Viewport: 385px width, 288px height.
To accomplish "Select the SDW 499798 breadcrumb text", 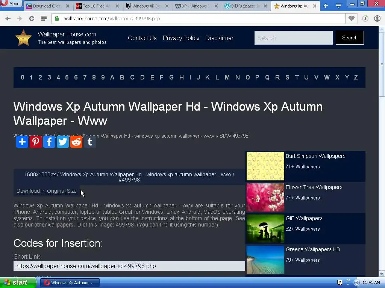I will tap(234, 136).
